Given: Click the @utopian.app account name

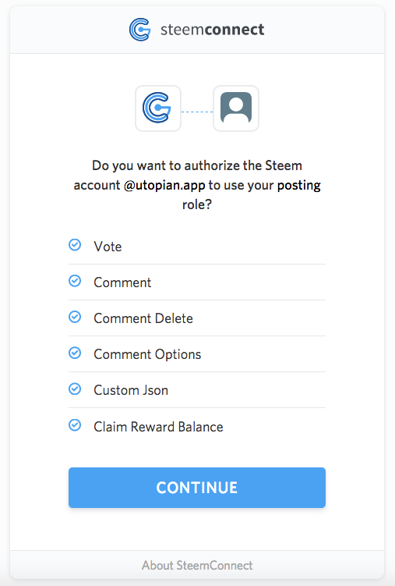Looking at the screenshot, I should (x=164, y=186).
